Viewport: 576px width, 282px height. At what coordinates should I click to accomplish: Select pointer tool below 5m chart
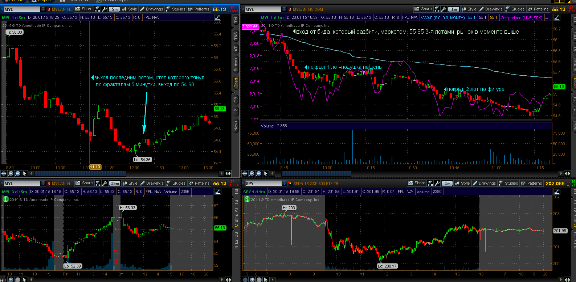click(24, 173)
